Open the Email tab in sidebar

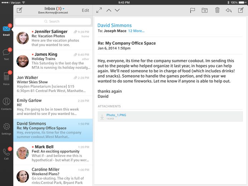point(6,30)
